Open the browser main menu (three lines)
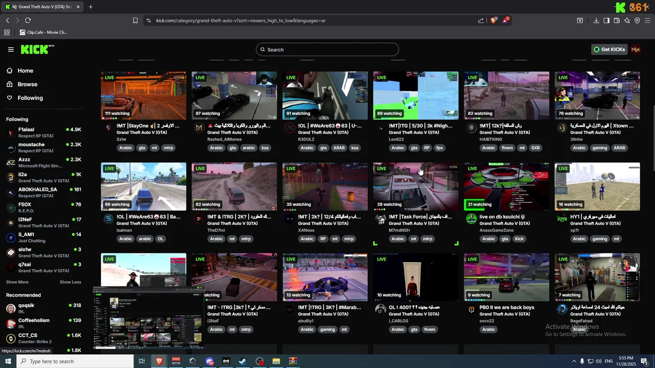The height and width of the screenshot is (368, 655). click(x=647, y=20)
